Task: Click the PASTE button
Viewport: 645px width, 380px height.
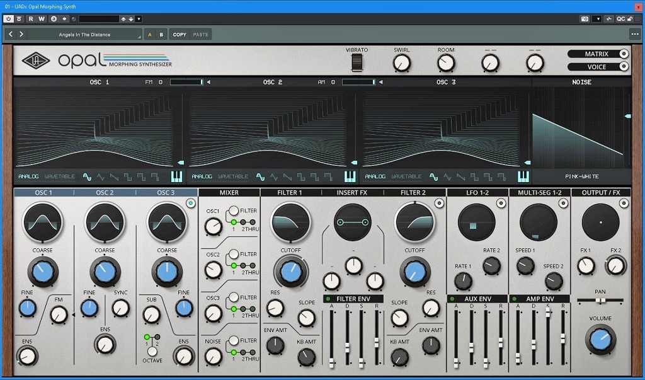Action: (x=201, y=35)
